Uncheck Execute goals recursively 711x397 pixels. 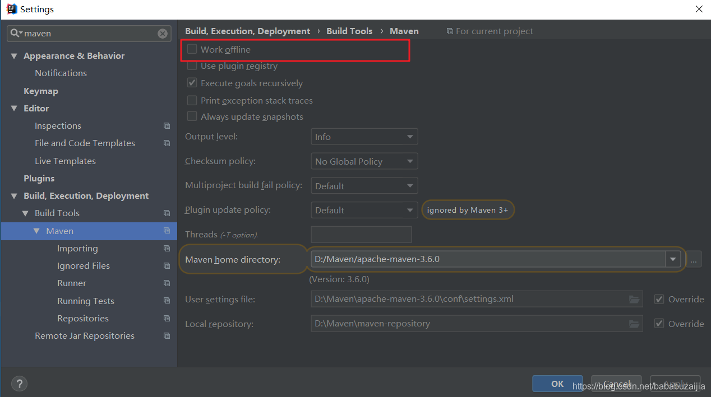pyautogui.click(x=192, y=83)
